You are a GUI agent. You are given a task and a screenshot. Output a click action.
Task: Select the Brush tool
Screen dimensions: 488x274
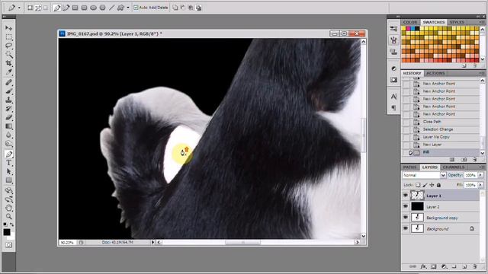pyautogui.click(x=8, y=91)
